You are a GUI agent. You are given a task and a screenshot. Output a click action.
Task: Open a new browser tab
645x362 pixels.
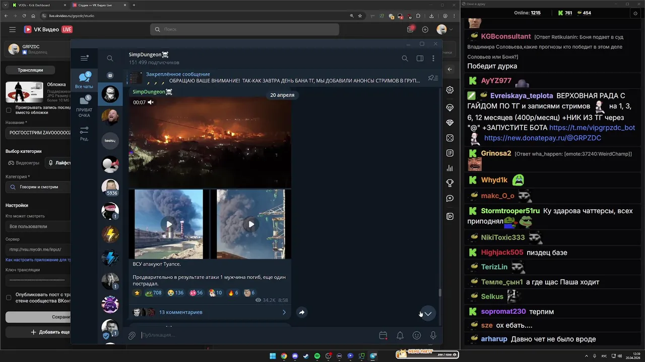[x=134, y=5]
